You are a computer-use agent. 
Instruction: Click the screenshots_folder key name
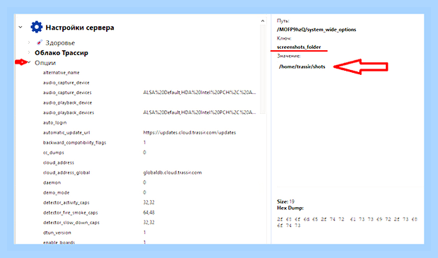click(x=299, y=47)
